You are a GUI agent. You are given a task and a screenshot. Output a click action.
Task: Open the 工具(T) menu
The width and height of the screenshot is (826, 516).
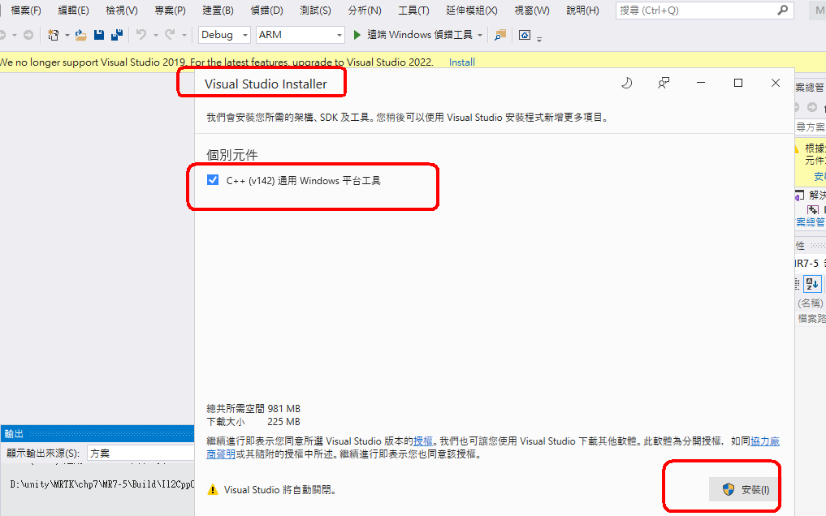coord(413,11)
